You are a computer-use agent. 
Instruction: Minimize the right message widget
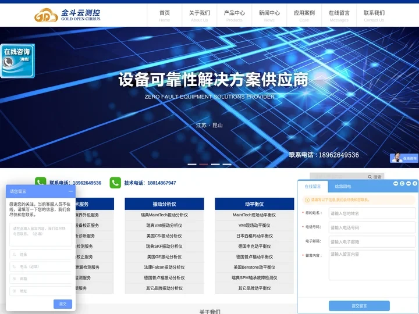point(409,183)
